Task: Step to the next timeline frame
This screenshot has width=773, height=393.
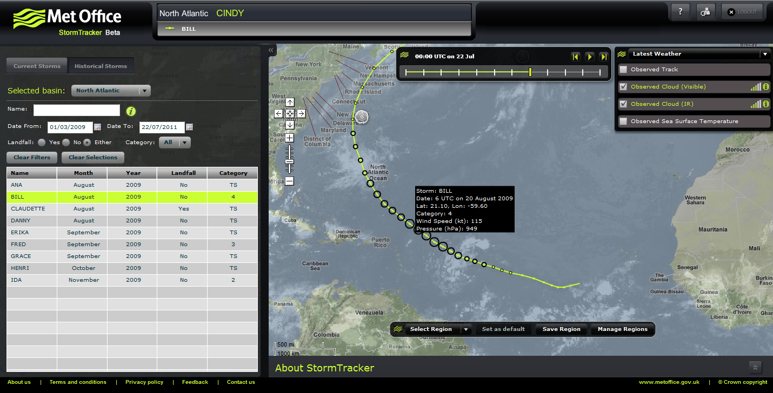Action: (590, 56)
